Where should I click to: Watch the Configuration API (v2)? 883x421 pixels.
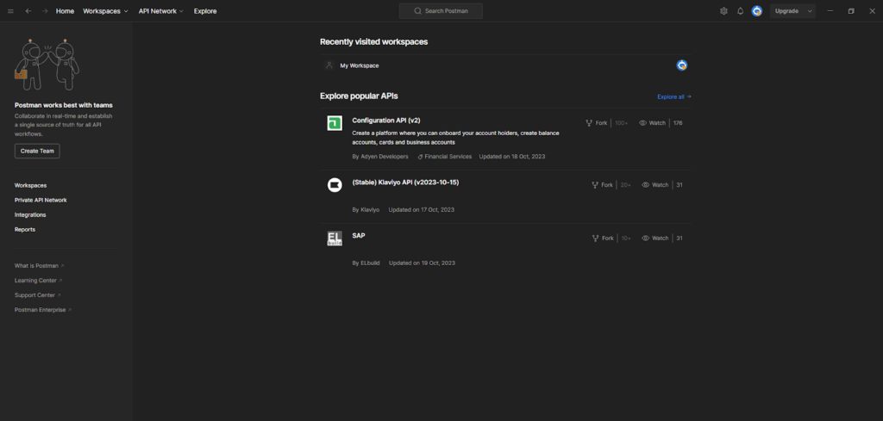click(652, 123)
